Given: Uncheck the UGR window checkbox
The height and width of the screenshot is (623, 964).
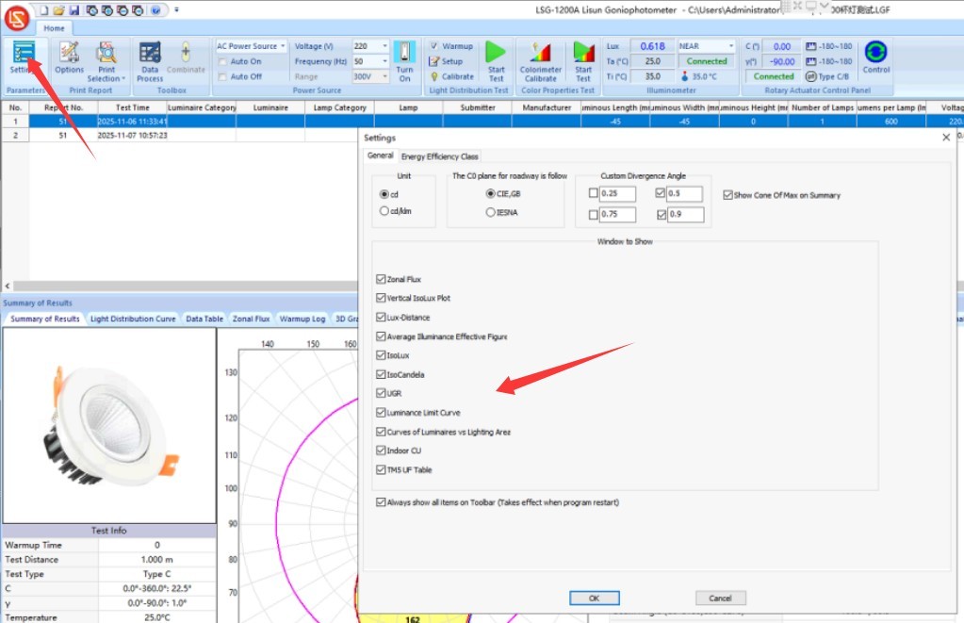Looking at the screenshot, I should 381,393.
